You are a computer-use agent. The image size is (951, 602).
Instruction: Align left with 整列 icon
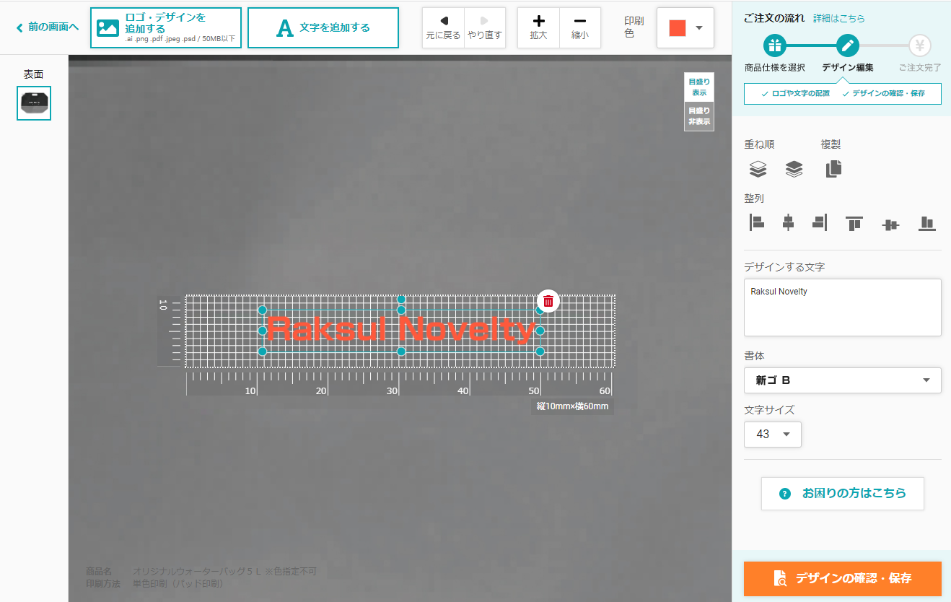(x=756, y=223)
